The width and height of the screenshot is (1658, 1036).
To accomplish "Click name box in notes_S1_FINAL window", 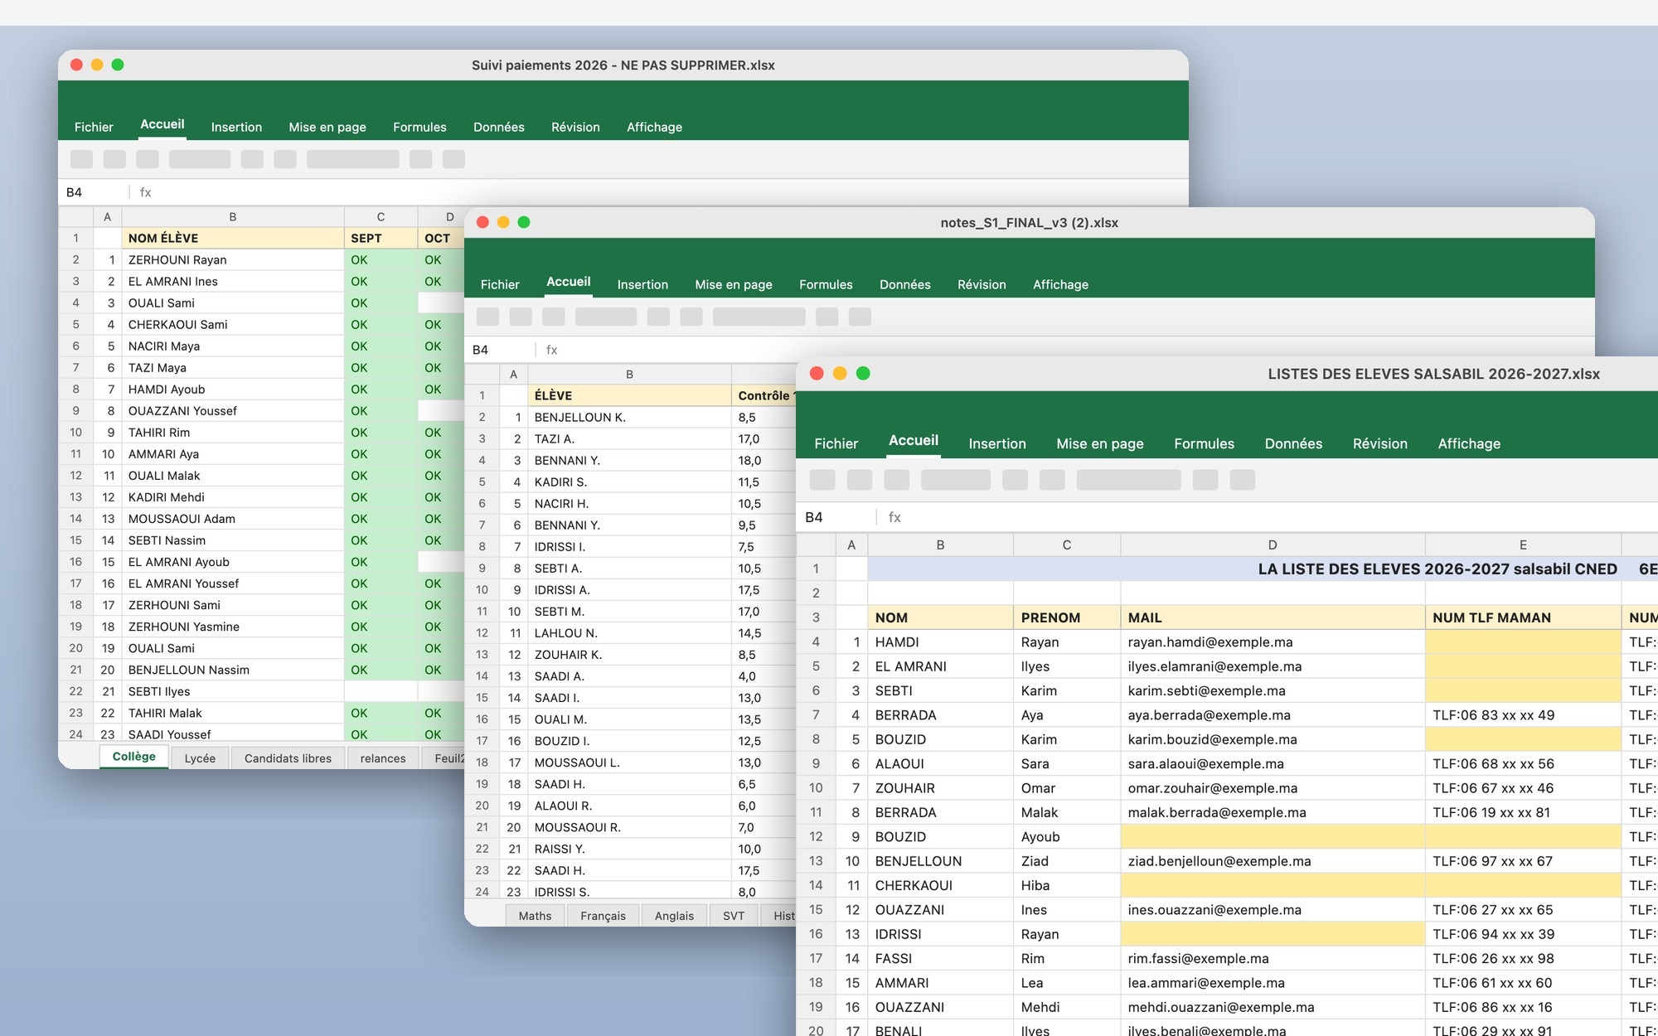I will pos(500,350).
